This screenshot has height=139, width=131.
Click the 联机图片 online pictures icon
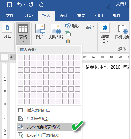pos(56,29)
